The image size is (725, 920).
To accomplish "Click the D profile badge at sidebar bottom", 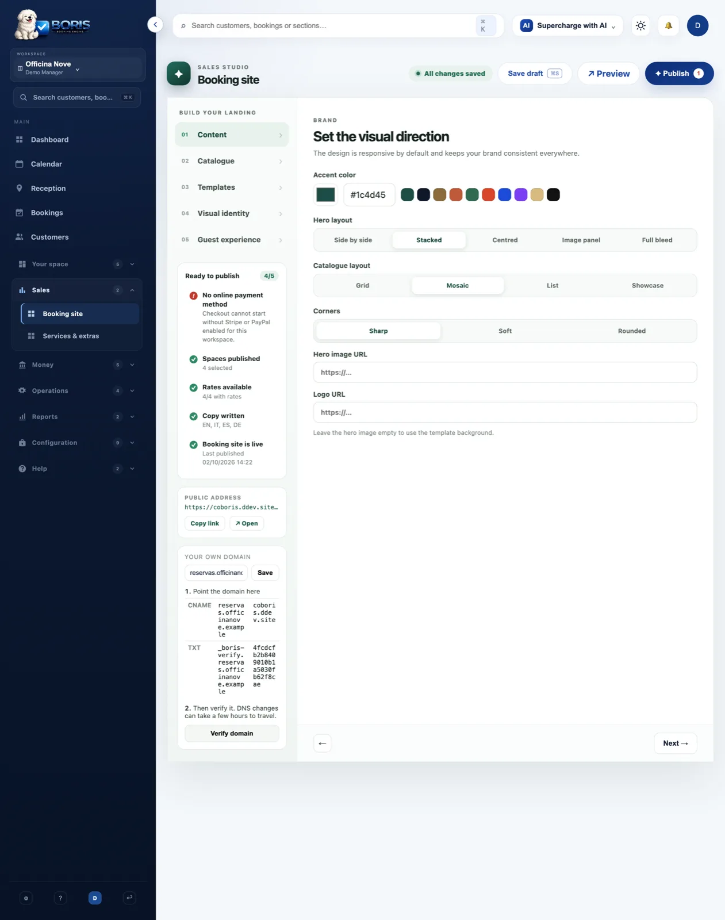I will 95,898.
